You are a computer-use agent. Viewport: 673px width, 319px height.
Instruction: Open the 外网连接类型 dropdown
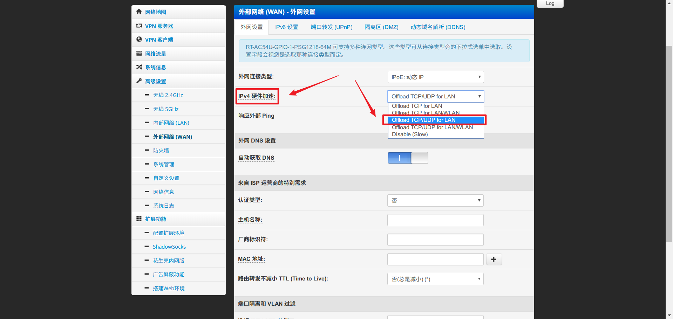435,77
